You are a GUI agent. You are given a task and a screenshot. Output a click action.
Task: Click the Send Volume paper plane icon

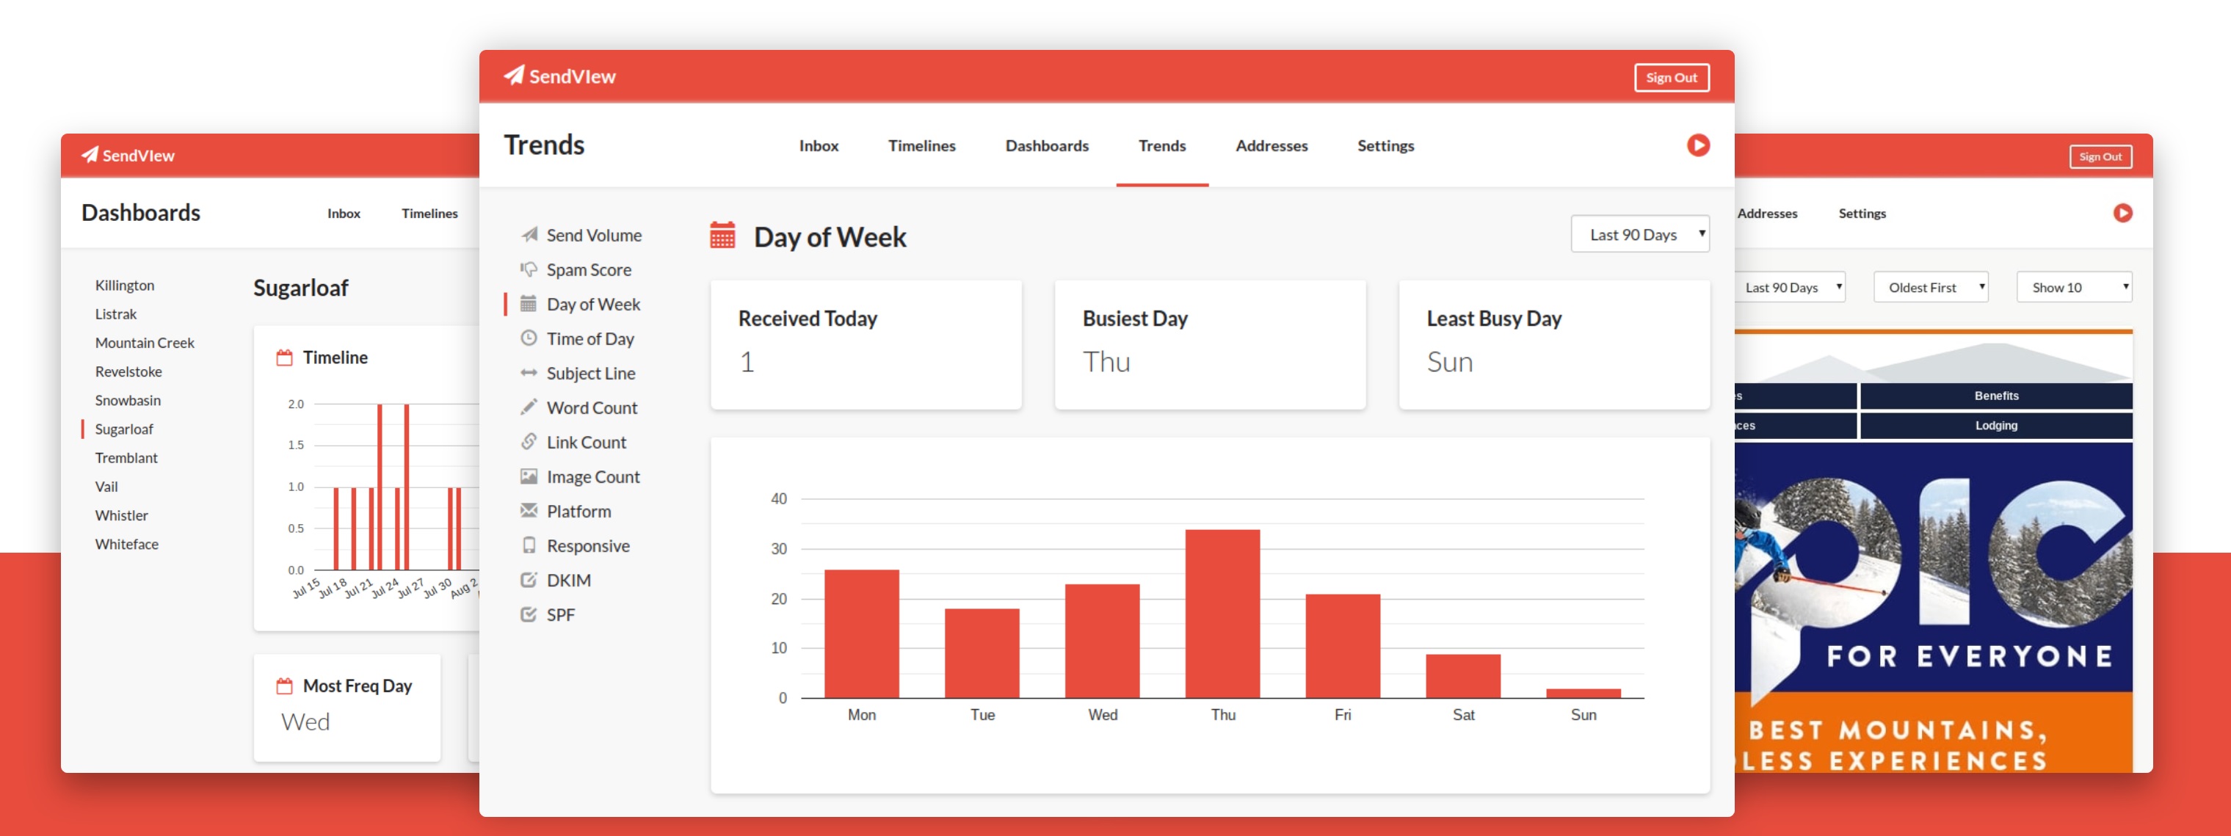[x=529, y=235]
